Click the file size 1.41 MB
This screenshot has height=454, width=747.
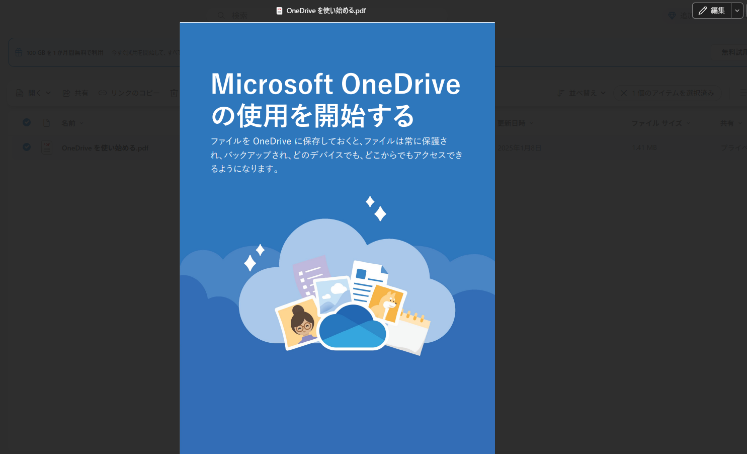(x=644, y=148)
